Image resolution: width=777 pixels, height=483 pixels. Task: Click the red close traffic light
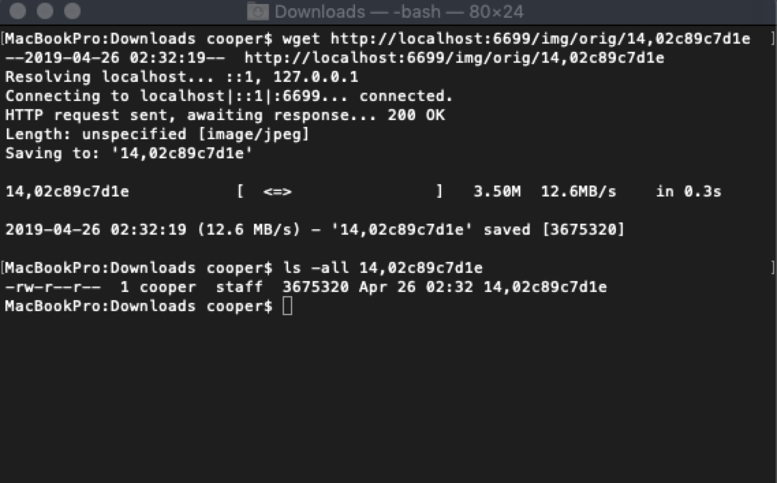pos(16,12)
